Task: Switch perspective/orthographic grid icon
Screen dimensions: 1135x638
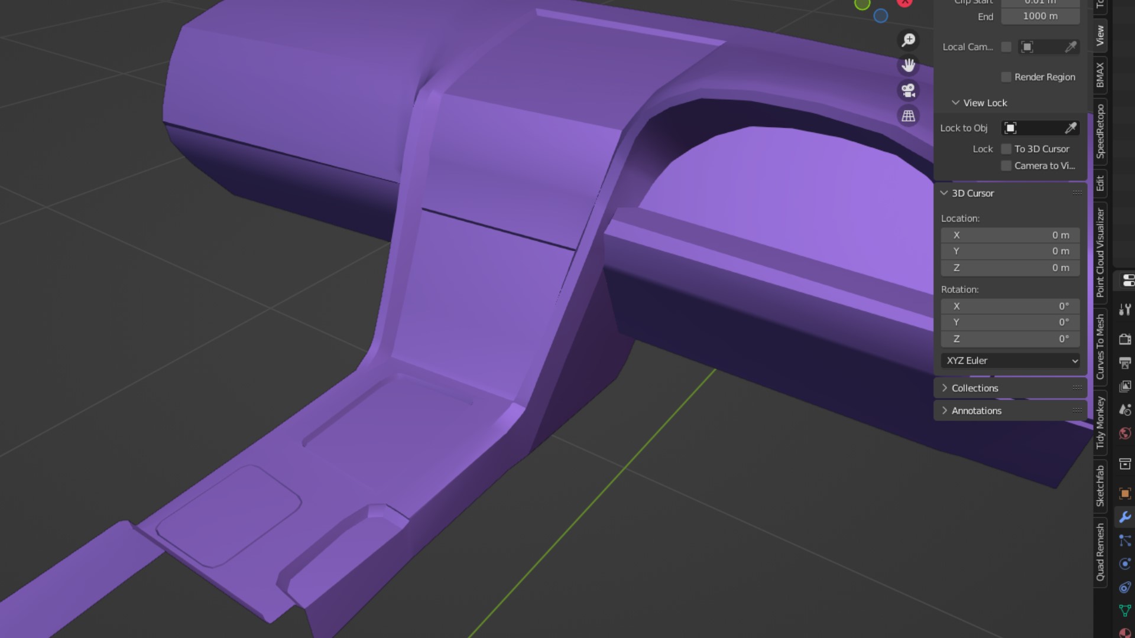Action: 909,116
